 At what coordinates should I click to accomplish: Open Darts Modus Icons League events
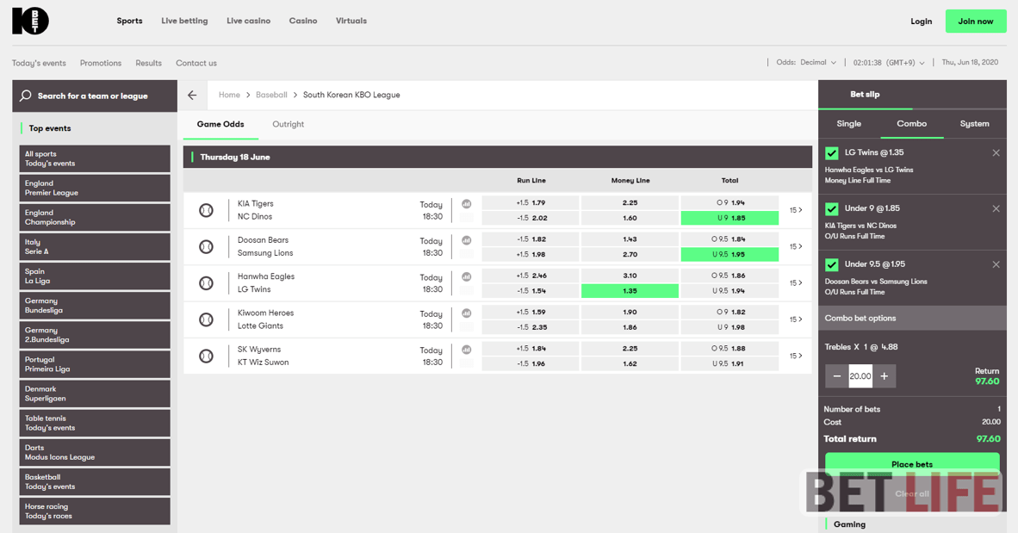(x=95, y=453)
